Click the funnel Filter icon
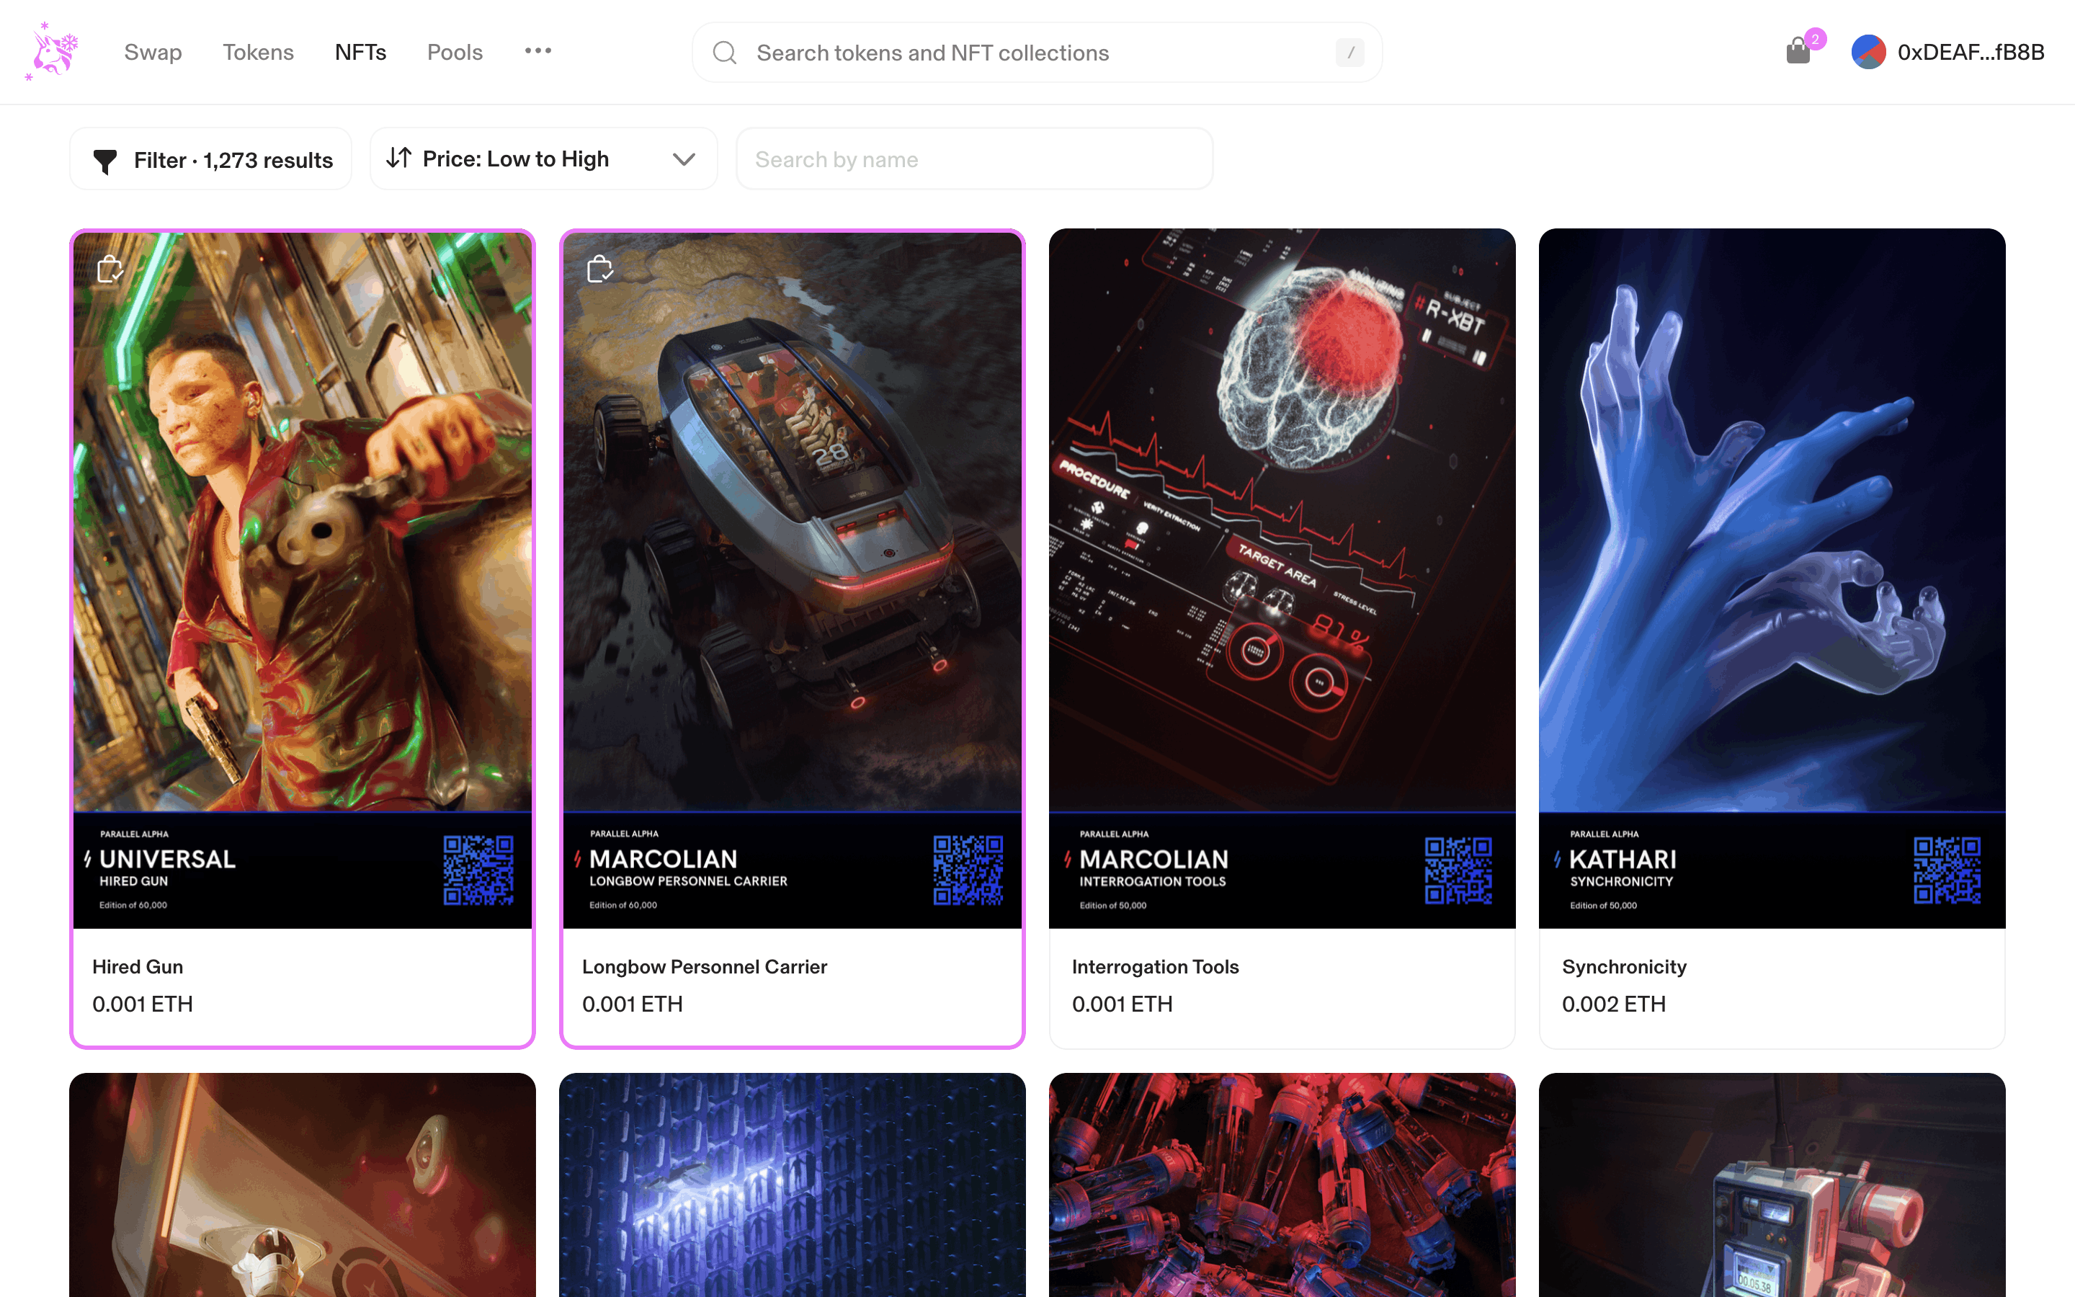The image size is (2075, 1297). 104,161
